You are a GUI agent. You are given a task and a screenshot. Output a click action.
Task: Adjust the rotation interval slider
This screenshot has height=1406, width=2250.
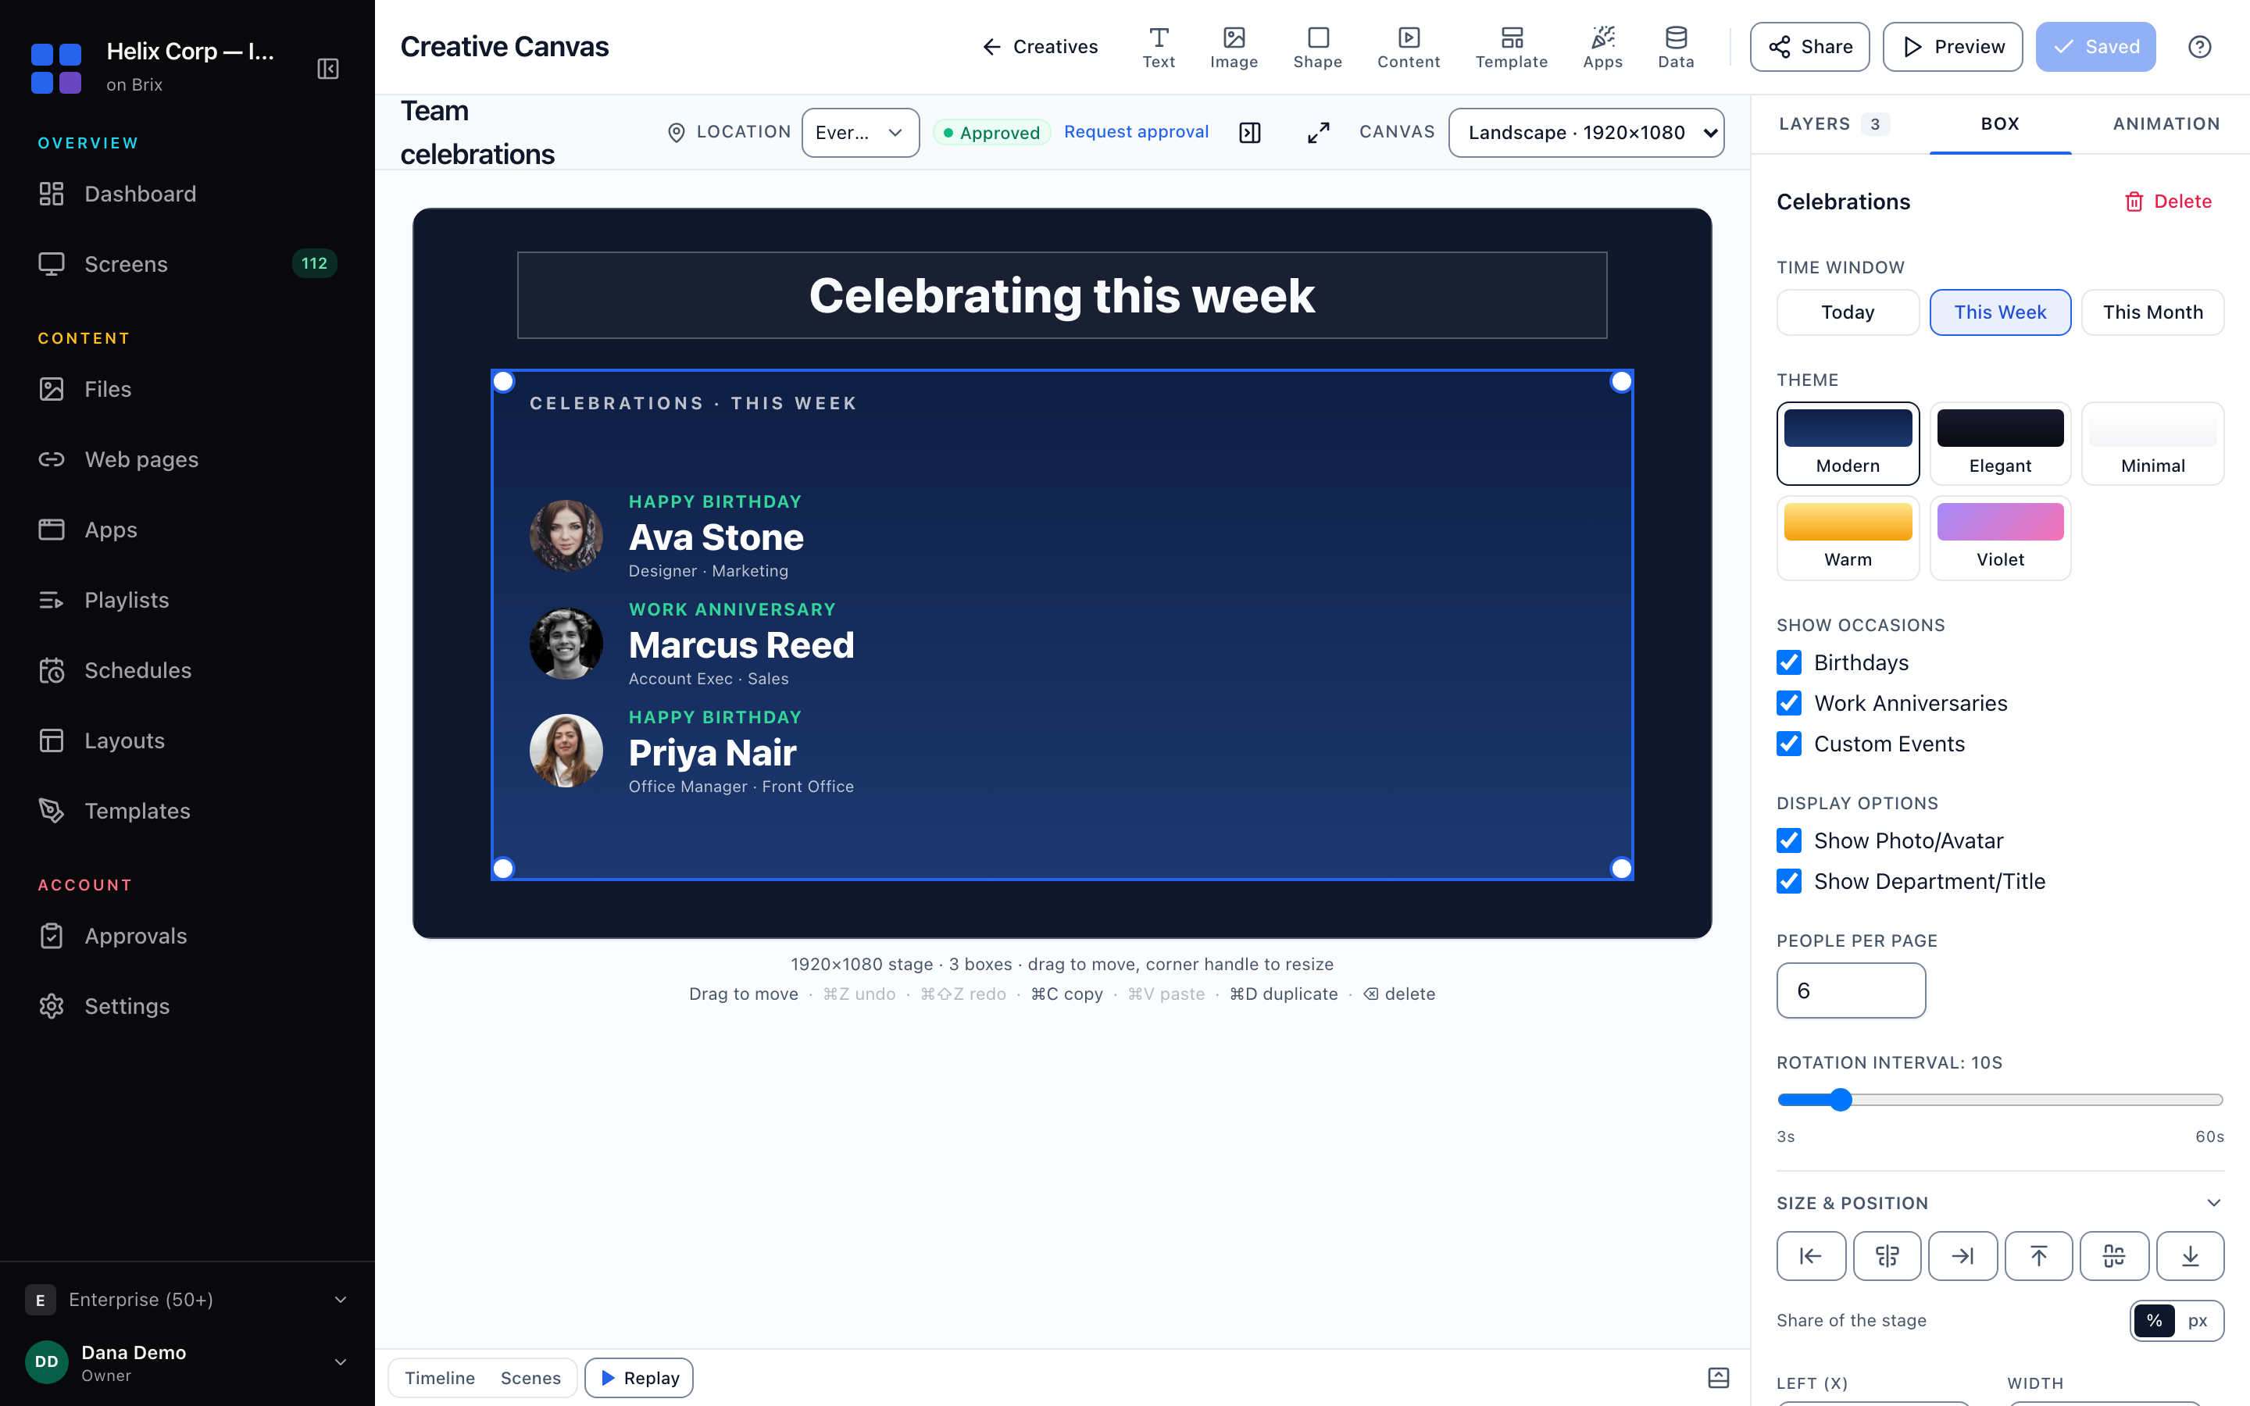tap(2000, 1100)
